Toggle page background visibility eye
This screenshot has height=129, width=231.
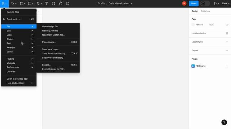227,25
